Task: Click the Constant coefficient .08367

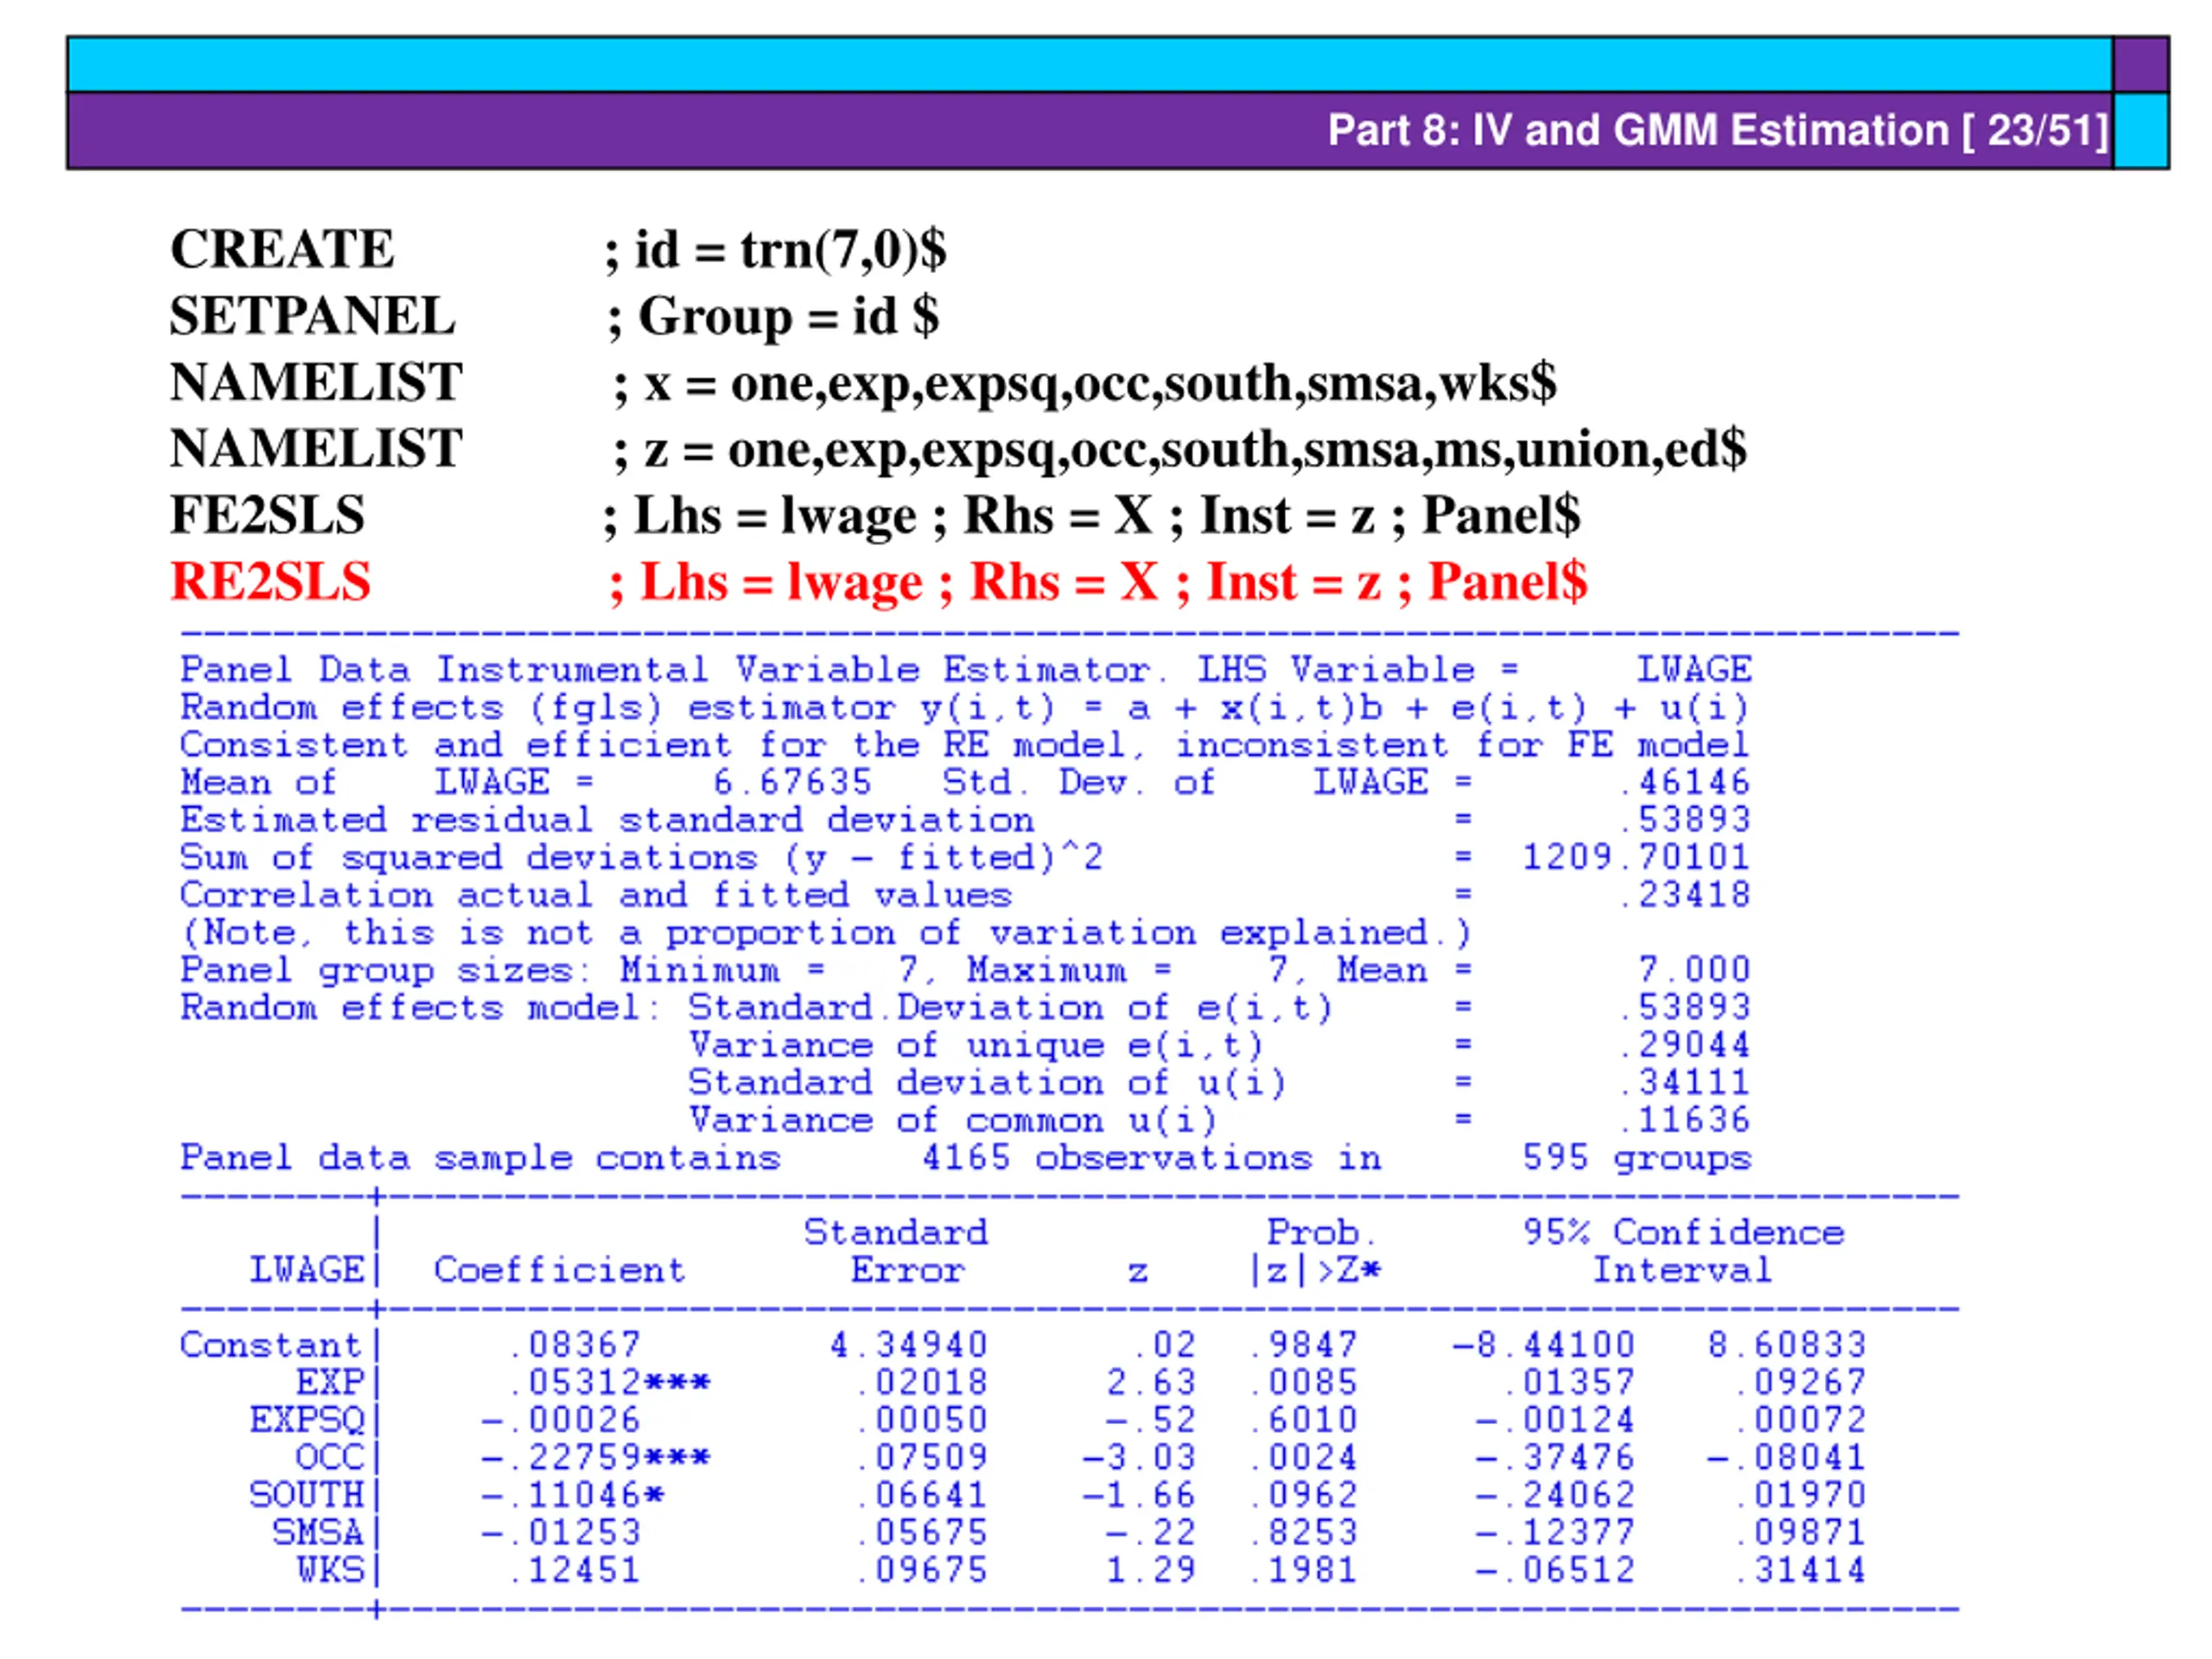Action: click(x=573, y=1345)
